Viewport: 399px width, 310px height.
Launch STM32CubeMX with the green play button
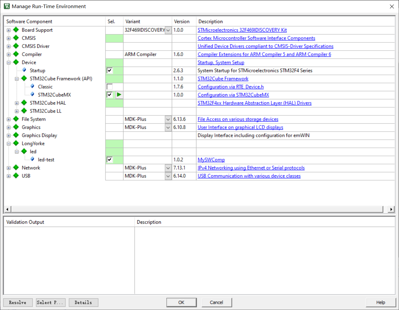pyautogui.click(x=119, y=95)
